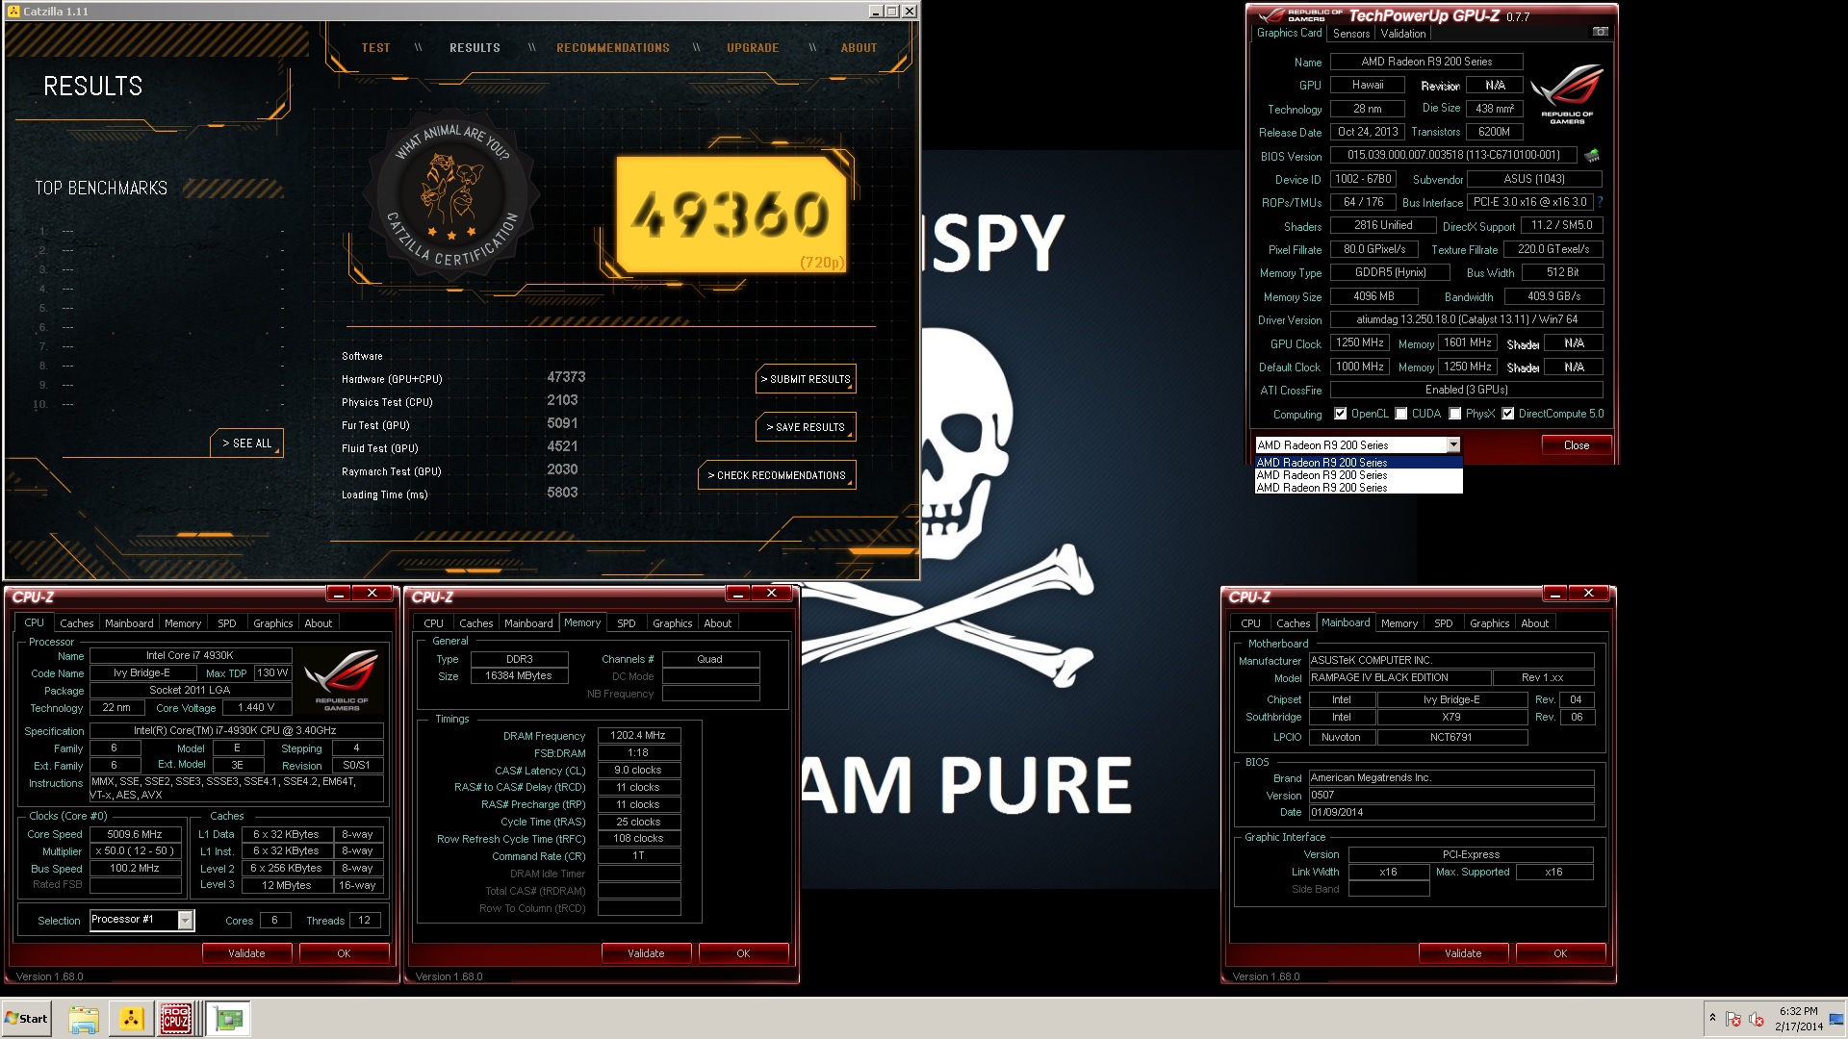Click Validate in the CPU-Z CPU window

(x=246, y=953)
